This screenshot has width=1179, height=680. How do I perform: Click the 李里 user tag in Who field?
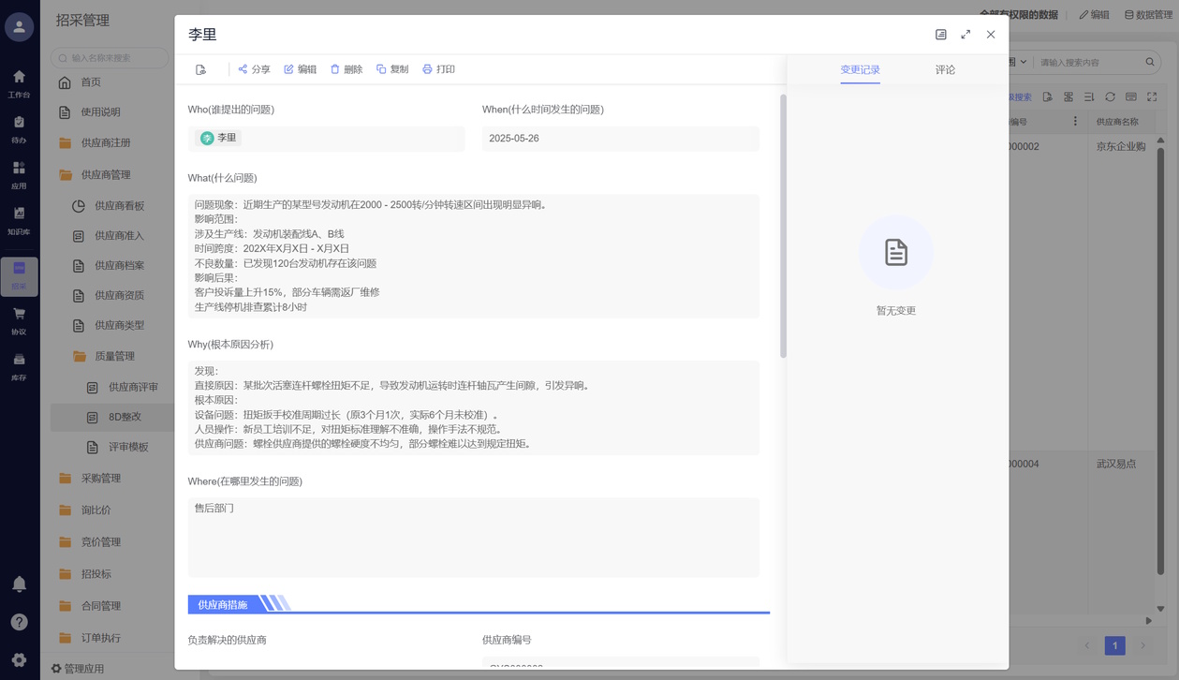pos(220,138)
